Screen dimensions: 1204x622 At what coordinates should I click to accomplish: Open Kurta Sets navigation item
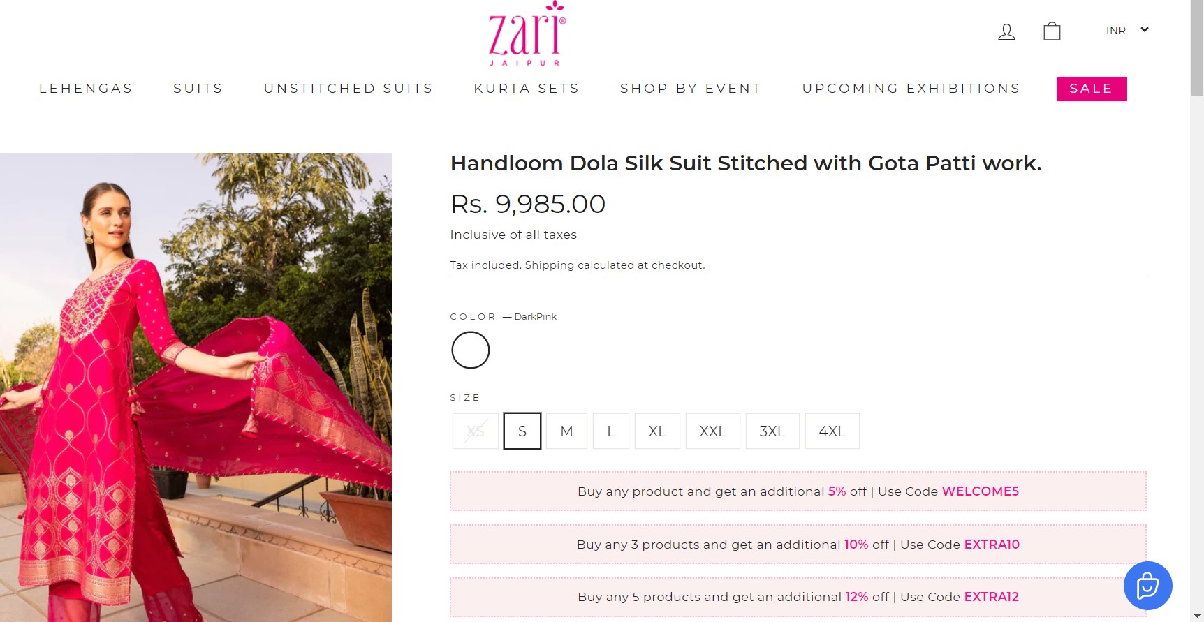click(x=527, y=89)
